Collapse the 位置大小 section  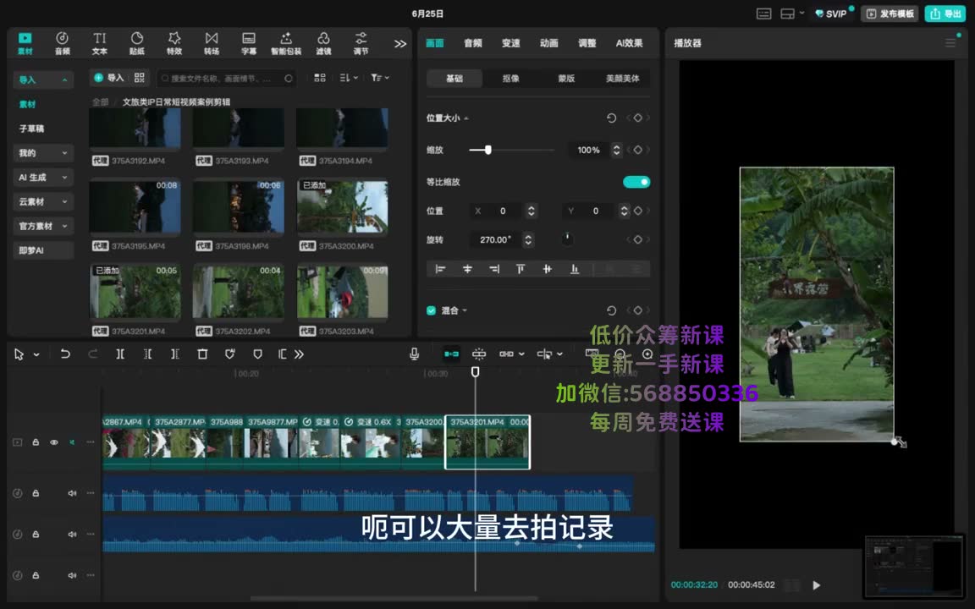466,118
